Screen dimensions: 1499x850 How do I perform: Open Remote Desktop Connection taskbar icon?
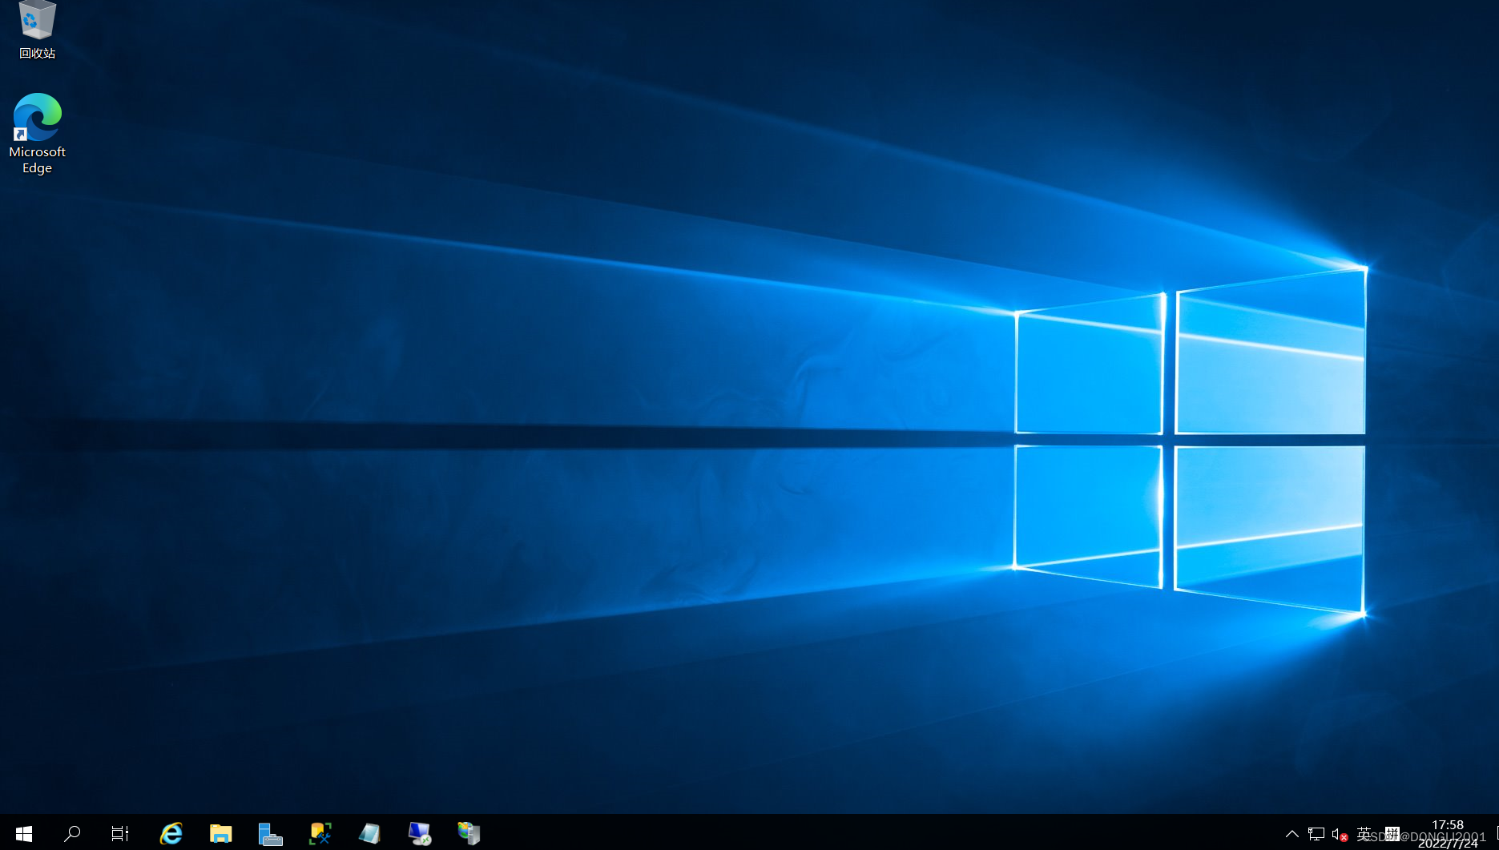[419, 833]
